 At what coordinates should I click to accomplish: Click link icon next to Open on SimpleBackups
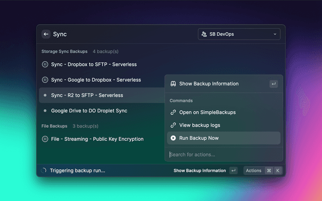pos(173,112)
